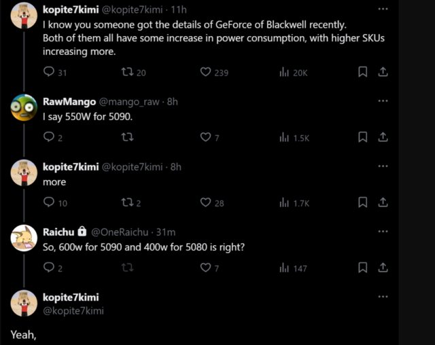
Task: Open the @OneRaichu profile handle
Action: tap(120, 232)
